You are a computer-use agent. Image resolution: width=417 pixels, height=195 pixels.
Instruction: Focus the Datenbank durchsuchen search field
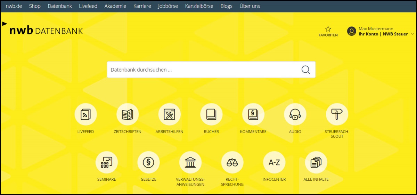pyautogui.click(x=203, y=70)
